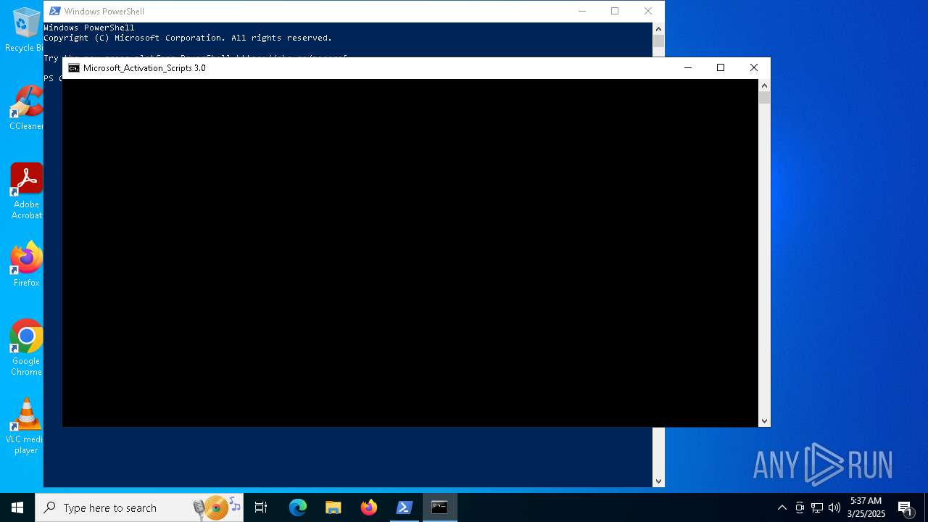Click the PowerShell window scrollbar down arrow
This screenshot has width=928, height=522.
tap(658, 481)
